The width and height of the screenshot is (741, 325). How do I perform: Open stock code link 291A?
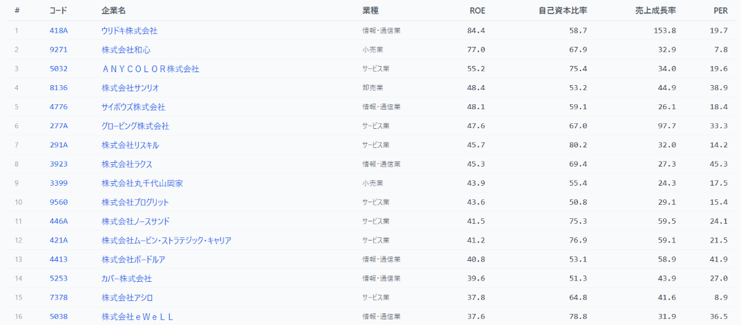click(59, 145)
